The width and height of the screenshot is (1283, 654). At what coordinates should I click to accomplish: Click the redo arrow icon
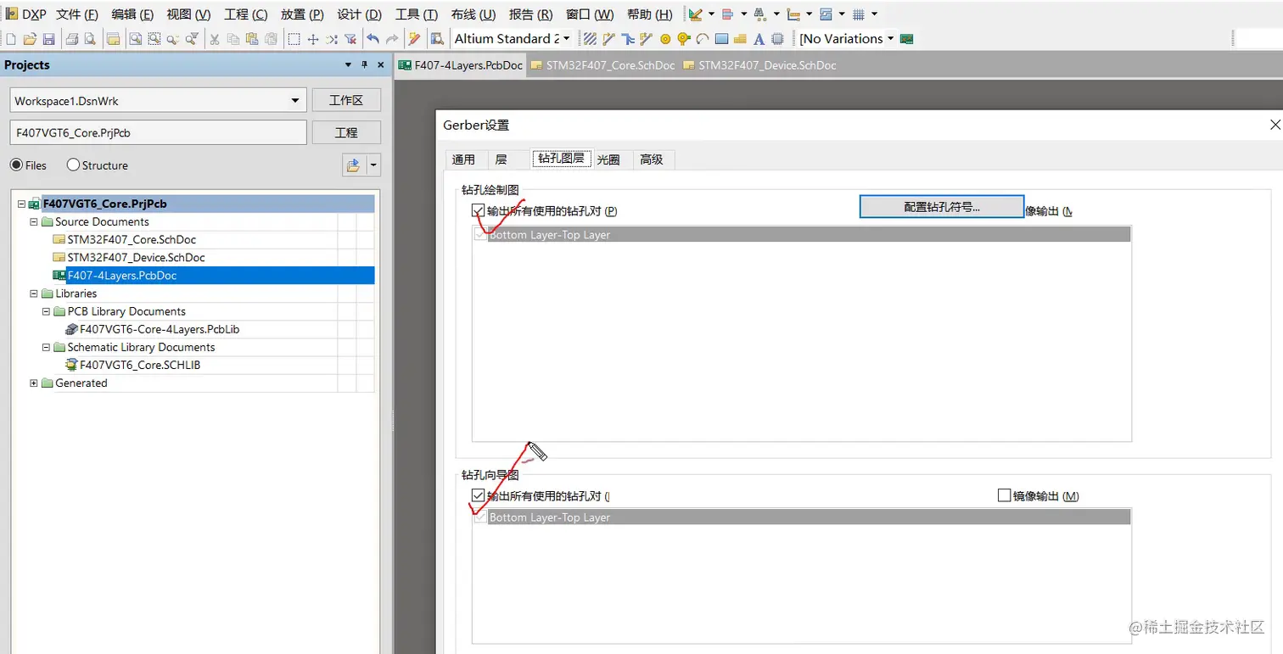(x=392, y=39)
